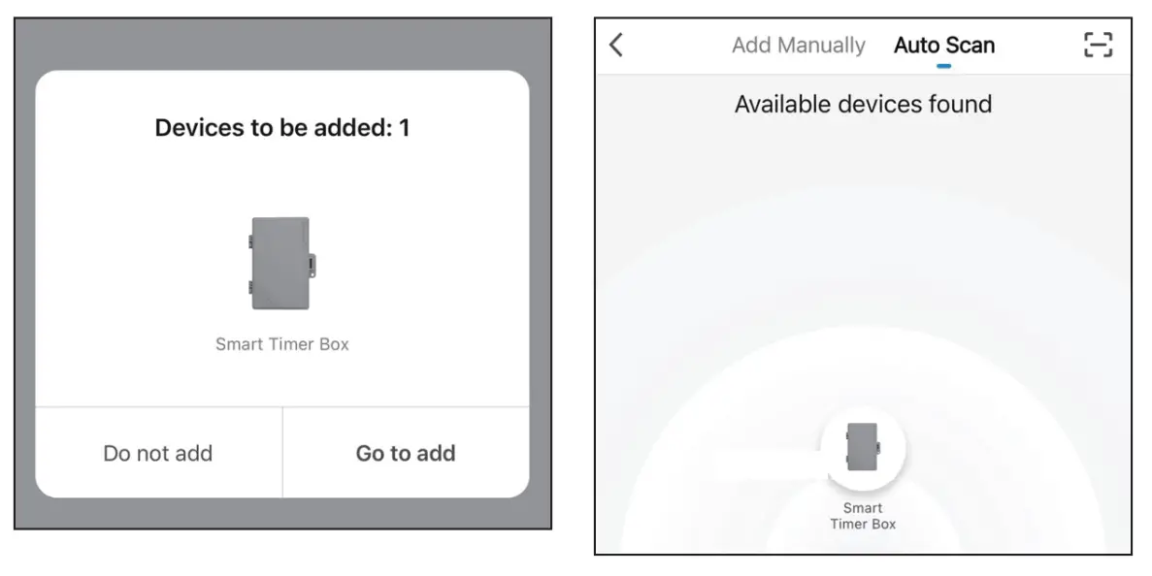The width and height of the screenshot is (1152, 576).
Task: Tap the 'Smart Timer Box' label under the device
Action: tap(863, 515)
